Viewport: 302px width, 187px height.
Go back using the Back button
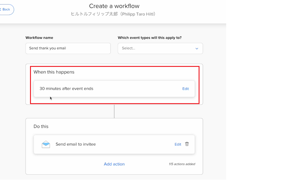point(6,9)
